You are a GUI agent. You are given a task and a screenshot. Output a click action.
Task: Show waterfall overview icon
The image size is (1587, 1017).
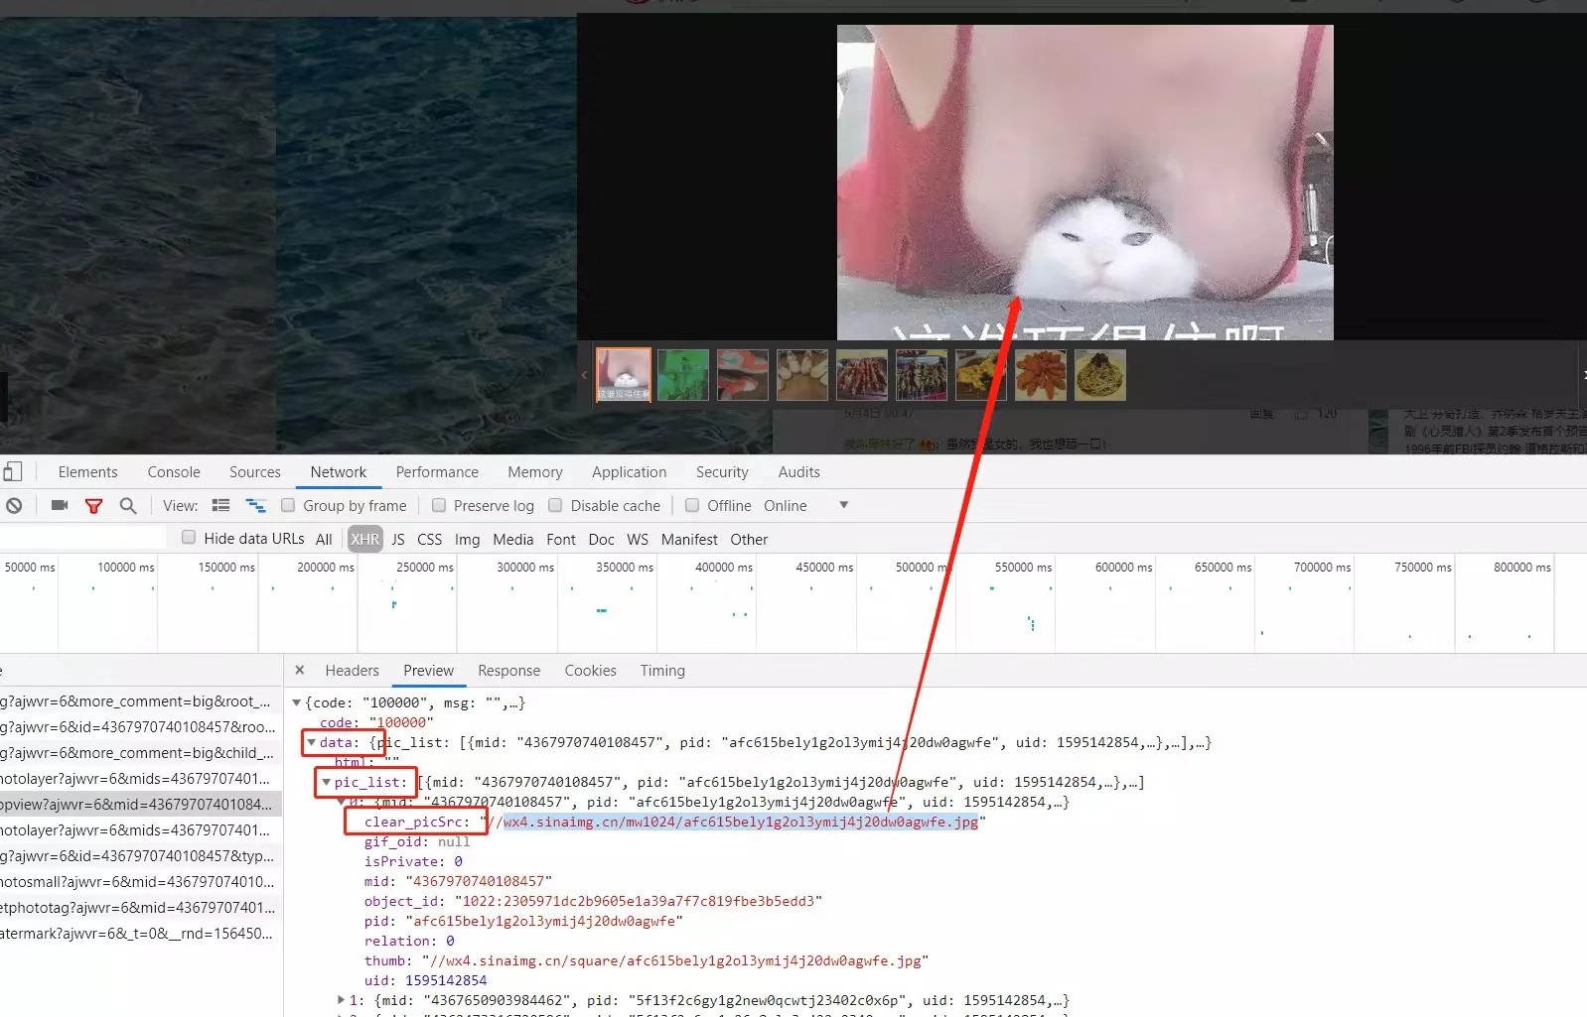256,506
